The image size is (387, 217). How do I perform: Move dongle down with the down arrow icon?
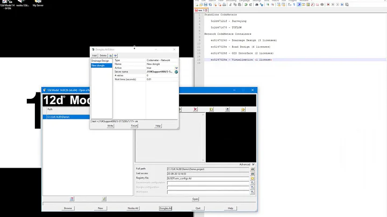pos(115,56)
